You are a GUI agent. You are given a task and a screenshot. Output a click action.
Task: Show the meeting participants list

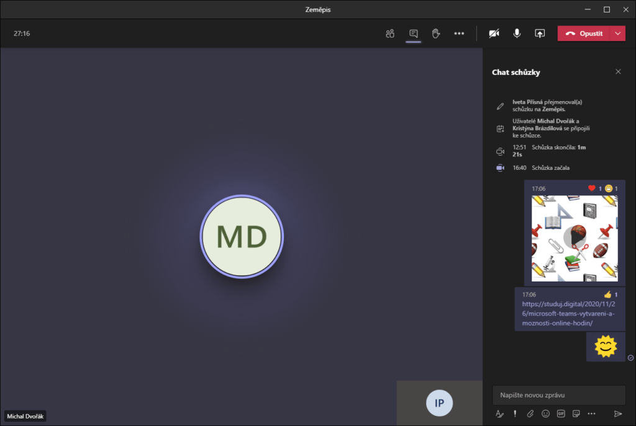click(x=390, y=33)
